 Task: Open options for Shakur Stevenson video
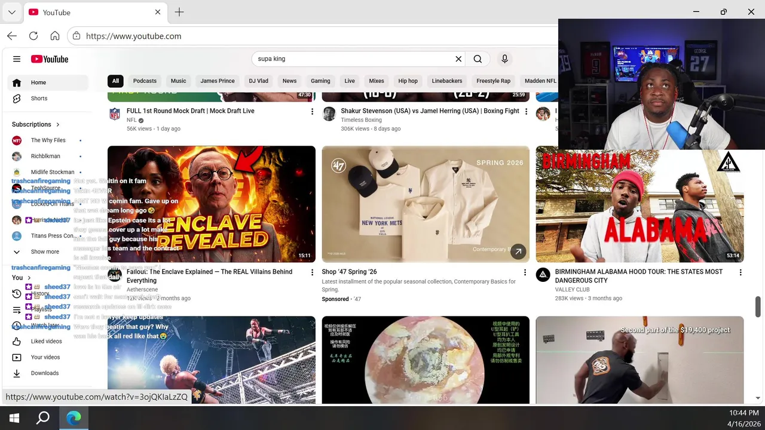tap(526, 112)
